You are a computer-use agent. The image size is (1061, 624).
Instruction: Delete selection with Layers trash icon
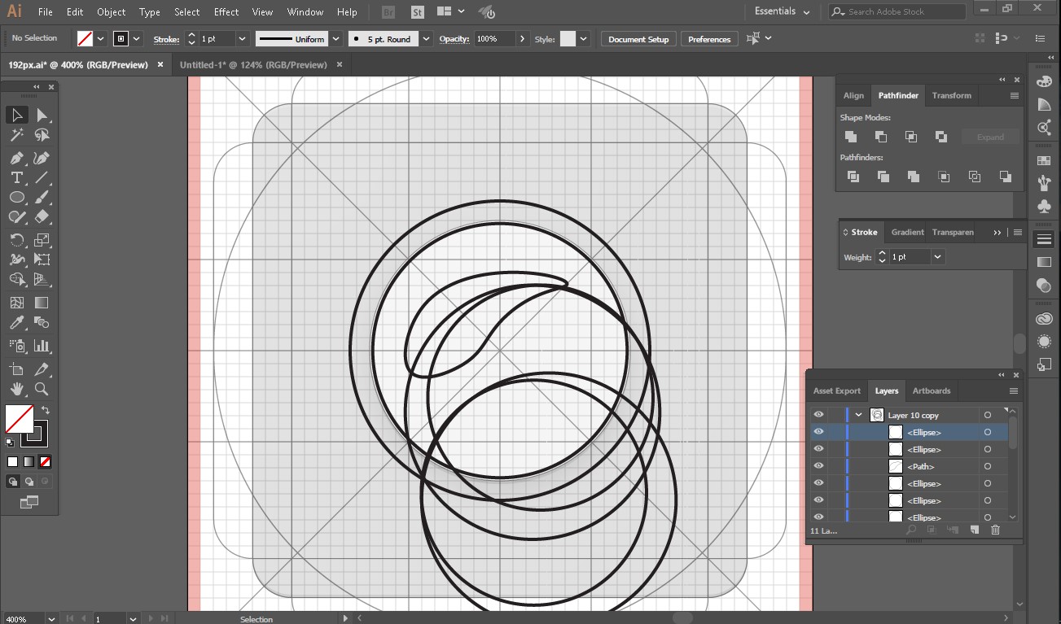[995, 530]
